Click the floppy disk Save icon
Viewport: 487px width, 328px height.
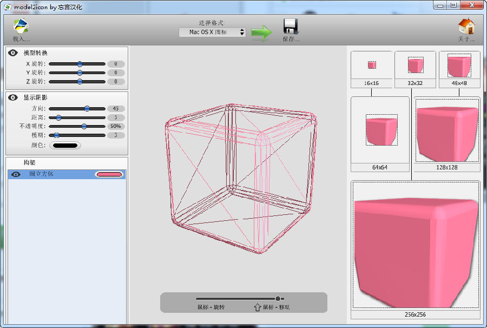[x=291, y=27]
